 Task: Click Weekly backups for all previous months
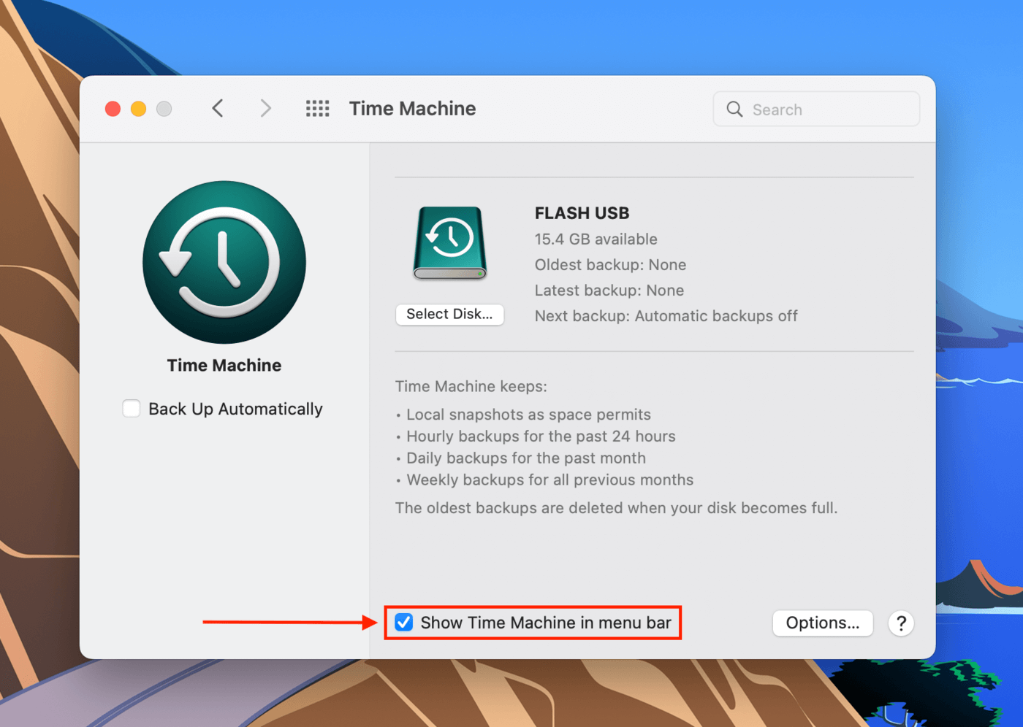[550, 480]
